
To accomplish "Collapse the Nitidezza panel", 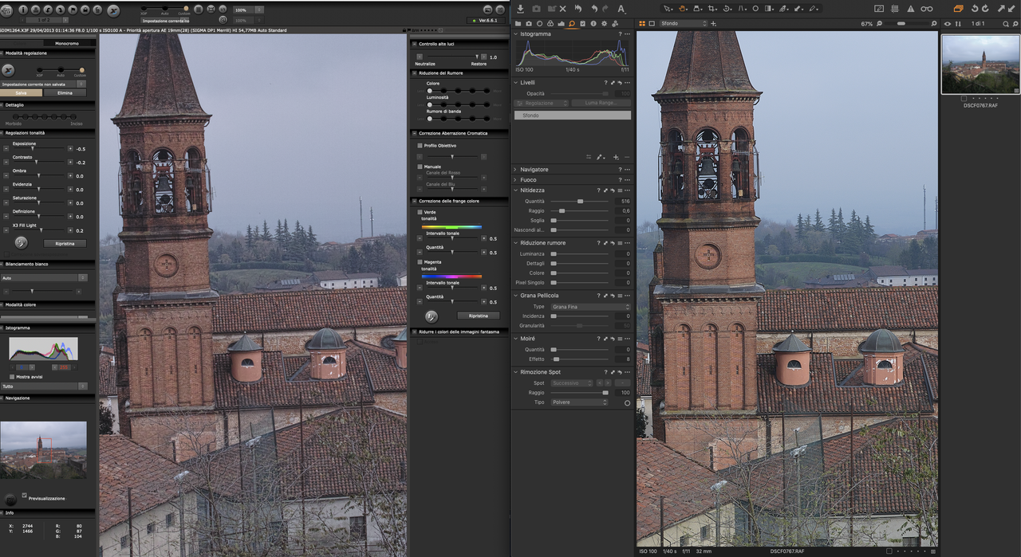I will pos(515,190).
